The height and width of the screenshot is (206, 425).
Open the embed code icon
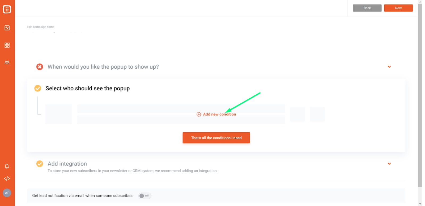[x=7, y=178]
